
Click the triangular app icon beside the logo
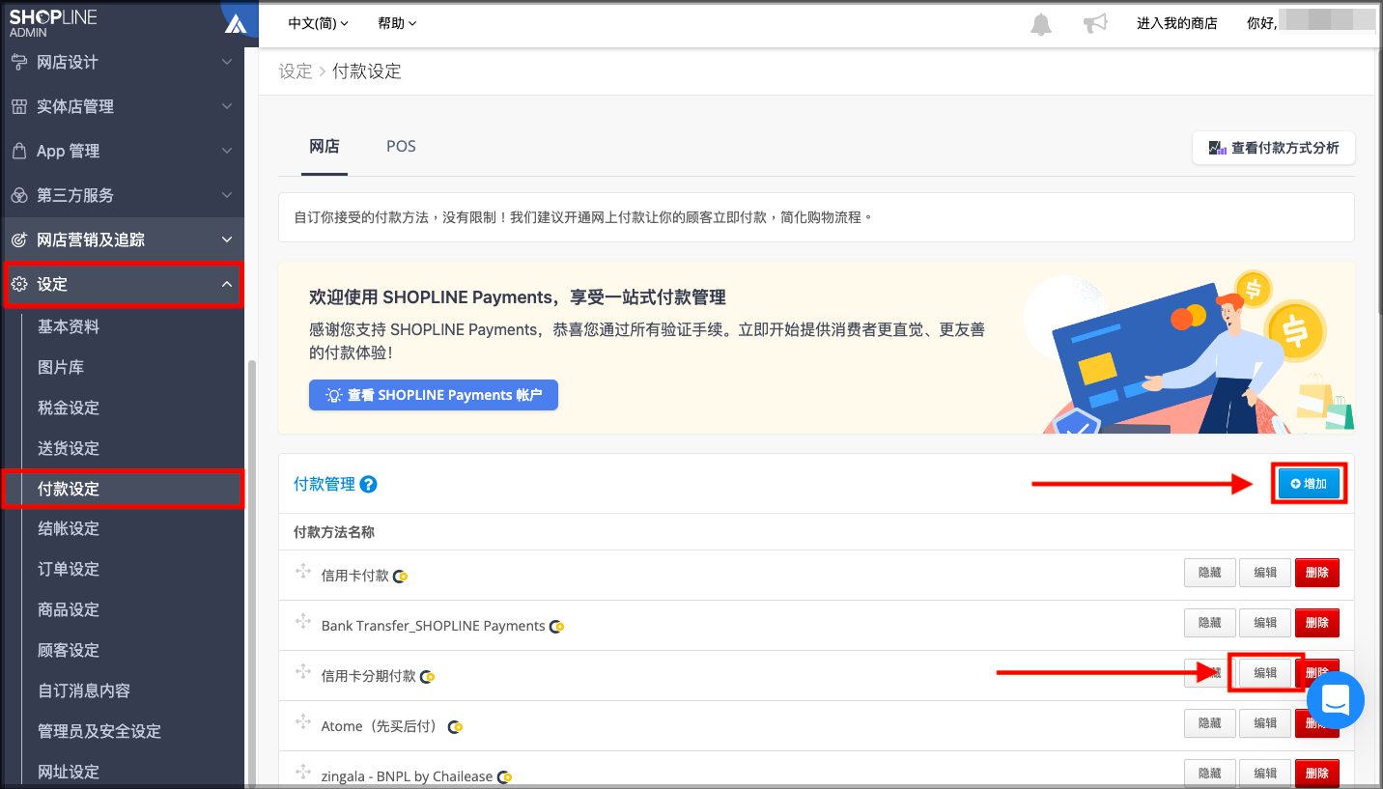pos(236,23)
